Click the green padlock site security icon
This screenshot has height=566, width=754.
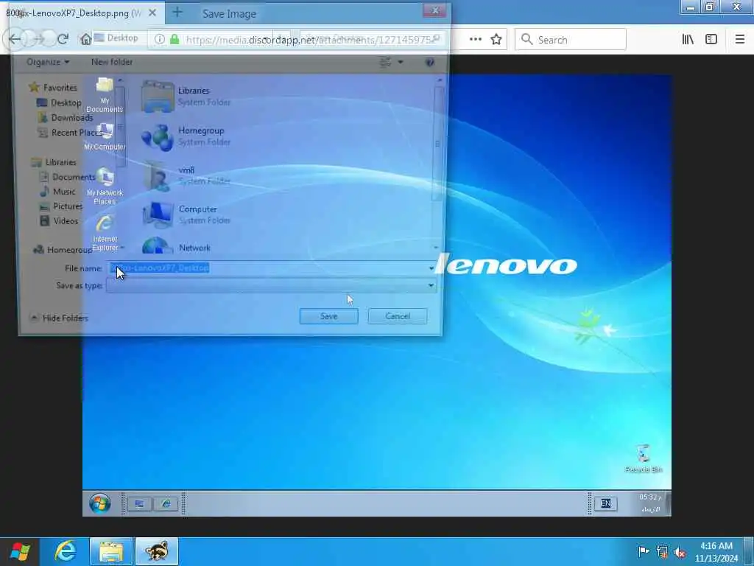click(175, 40)
